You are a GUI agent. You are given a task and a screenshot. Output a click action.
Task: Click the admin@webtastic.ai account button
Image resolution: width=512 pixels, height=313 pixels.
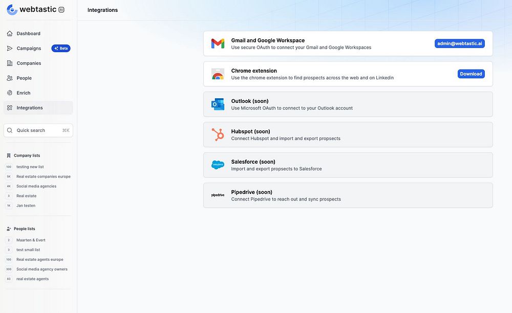[x=459, y=43]
